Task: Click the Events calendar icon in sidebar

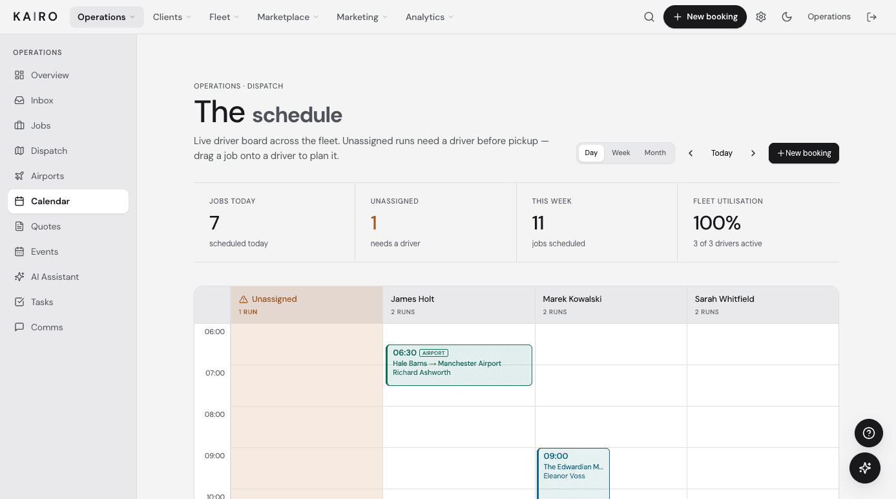Action: [19, 251]
